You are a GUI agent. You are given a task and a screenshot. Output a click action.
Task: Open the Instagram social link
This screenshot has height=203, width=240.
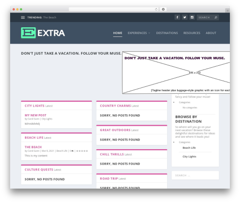pos(192,17)
